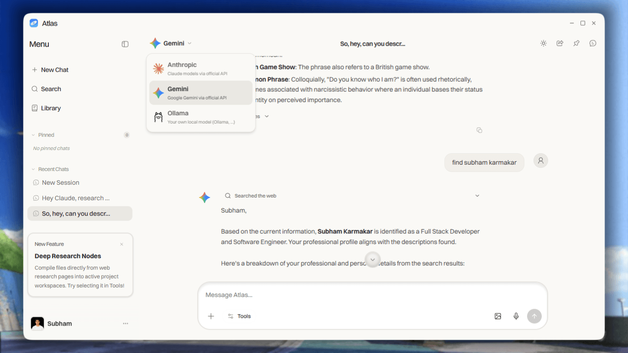Start voice input with microphone icon
The height and width of the screenshot is (353, 628).
point(516,316)
